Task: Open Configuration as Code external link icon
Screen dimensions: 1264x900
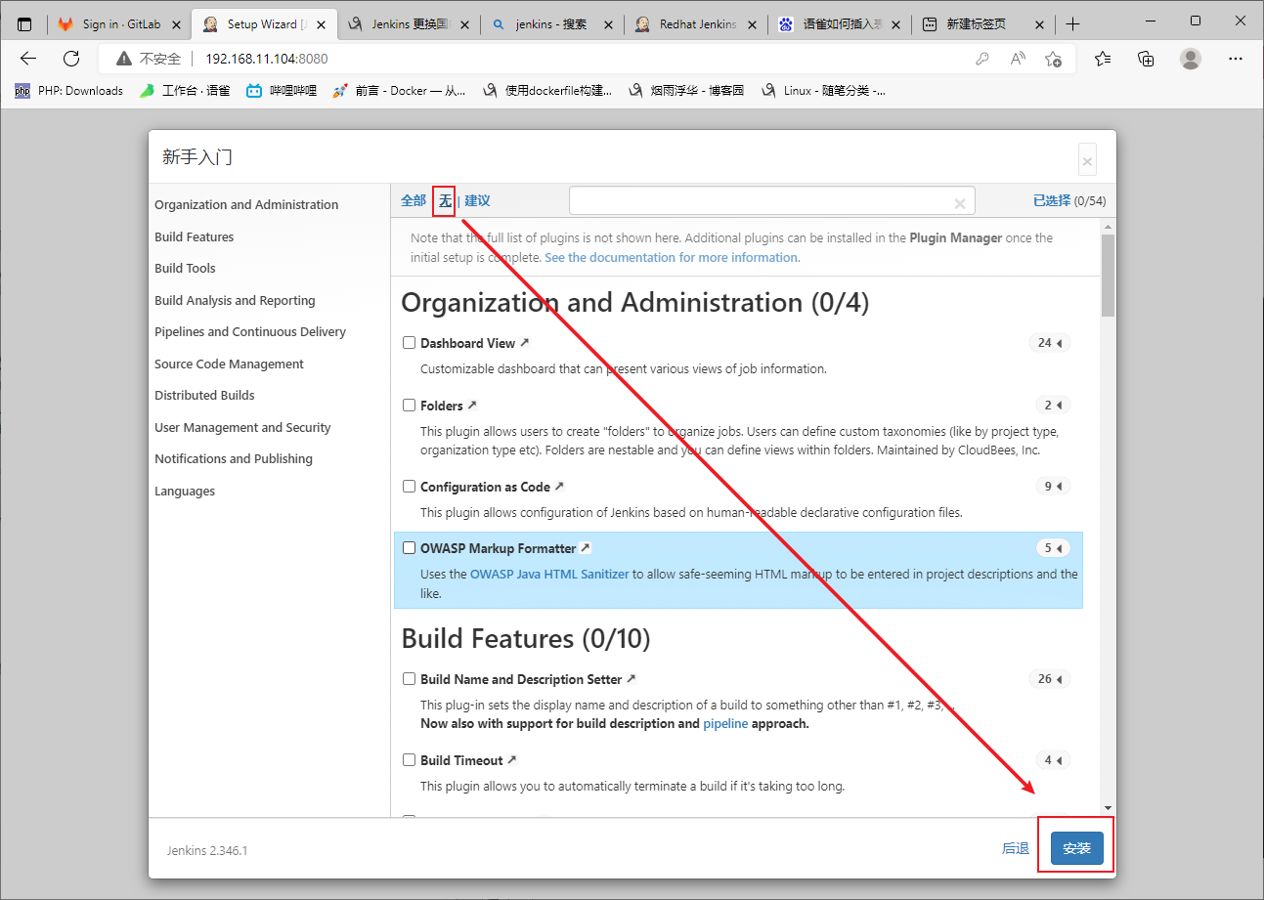Action: (x=559, y=486)
